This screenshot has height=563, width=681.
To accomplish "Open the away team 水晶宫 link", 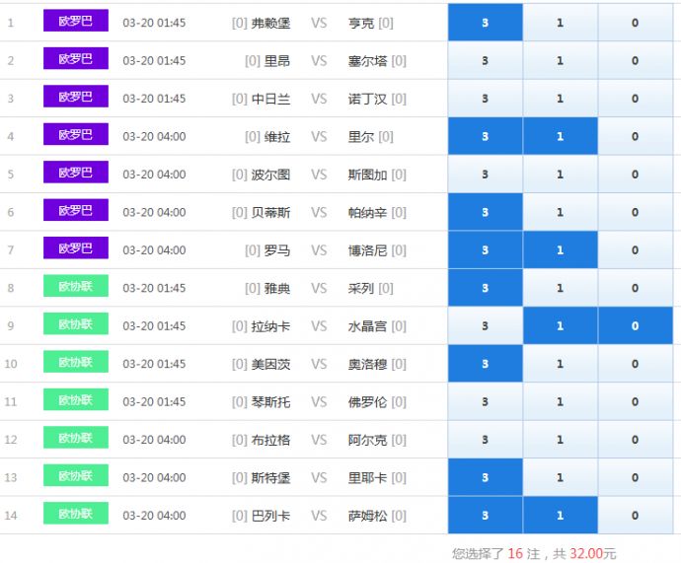I will [367, 326].
